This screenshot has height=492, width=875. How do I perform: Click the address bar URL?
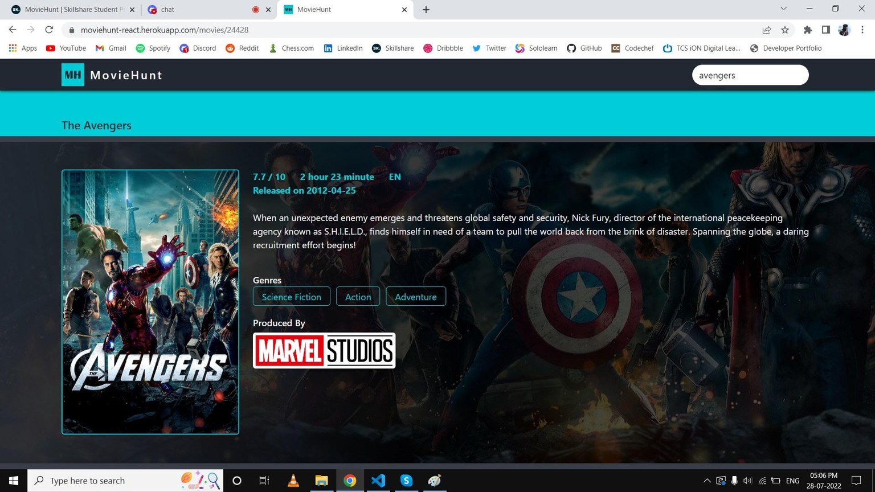(x=165, y=30)
